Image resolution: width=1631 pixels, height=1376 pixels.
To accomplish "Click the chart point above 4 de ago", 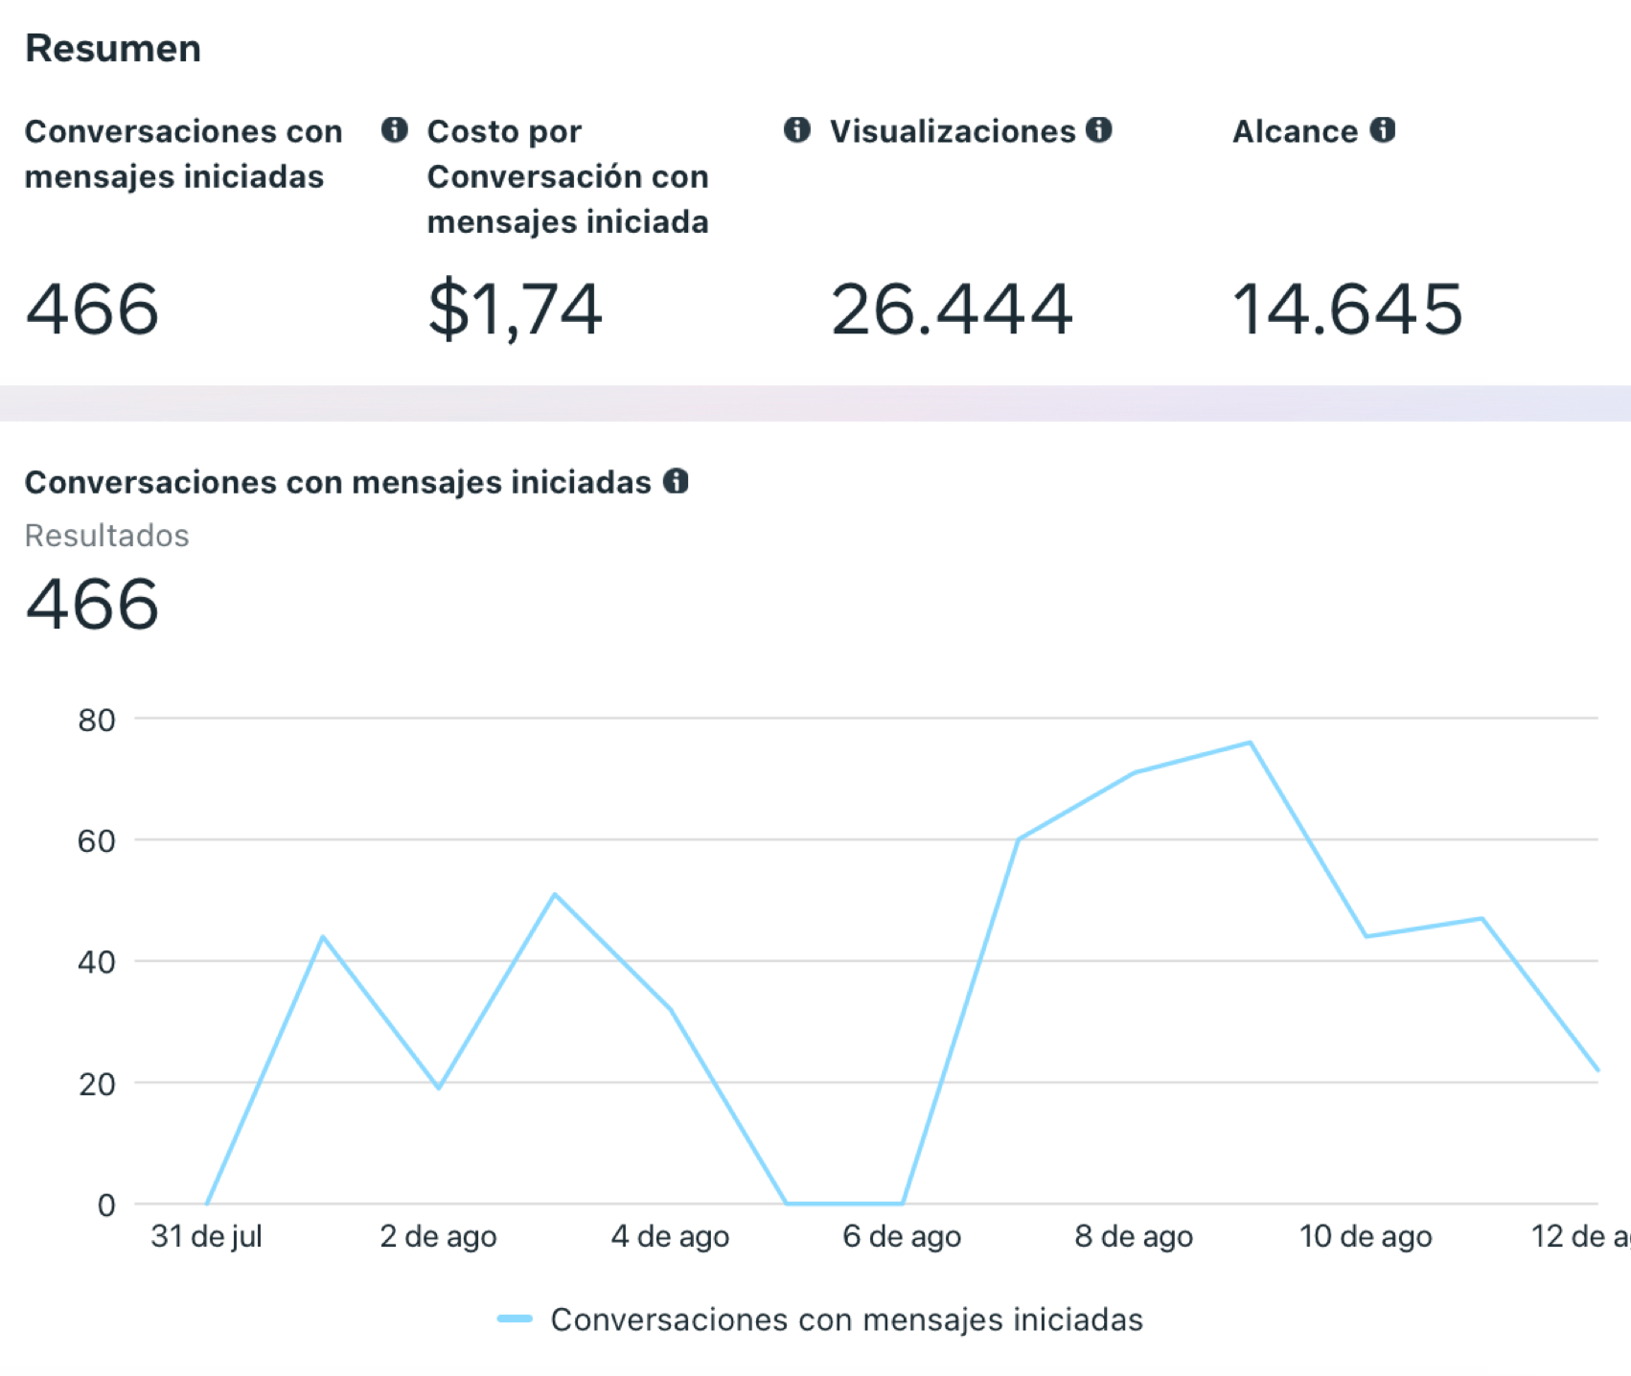I will tap(671, 1009).
